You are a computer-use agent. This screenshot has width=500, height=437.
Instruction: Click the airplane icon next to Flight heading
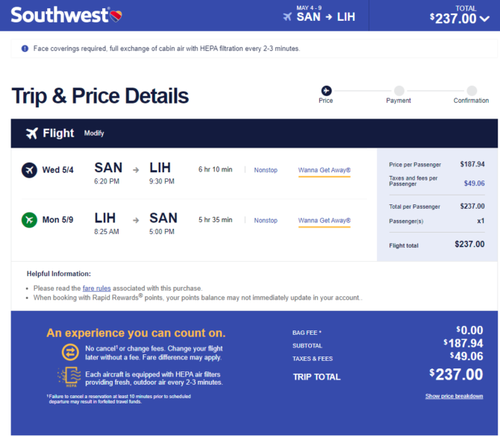click(x=32, y=133)
